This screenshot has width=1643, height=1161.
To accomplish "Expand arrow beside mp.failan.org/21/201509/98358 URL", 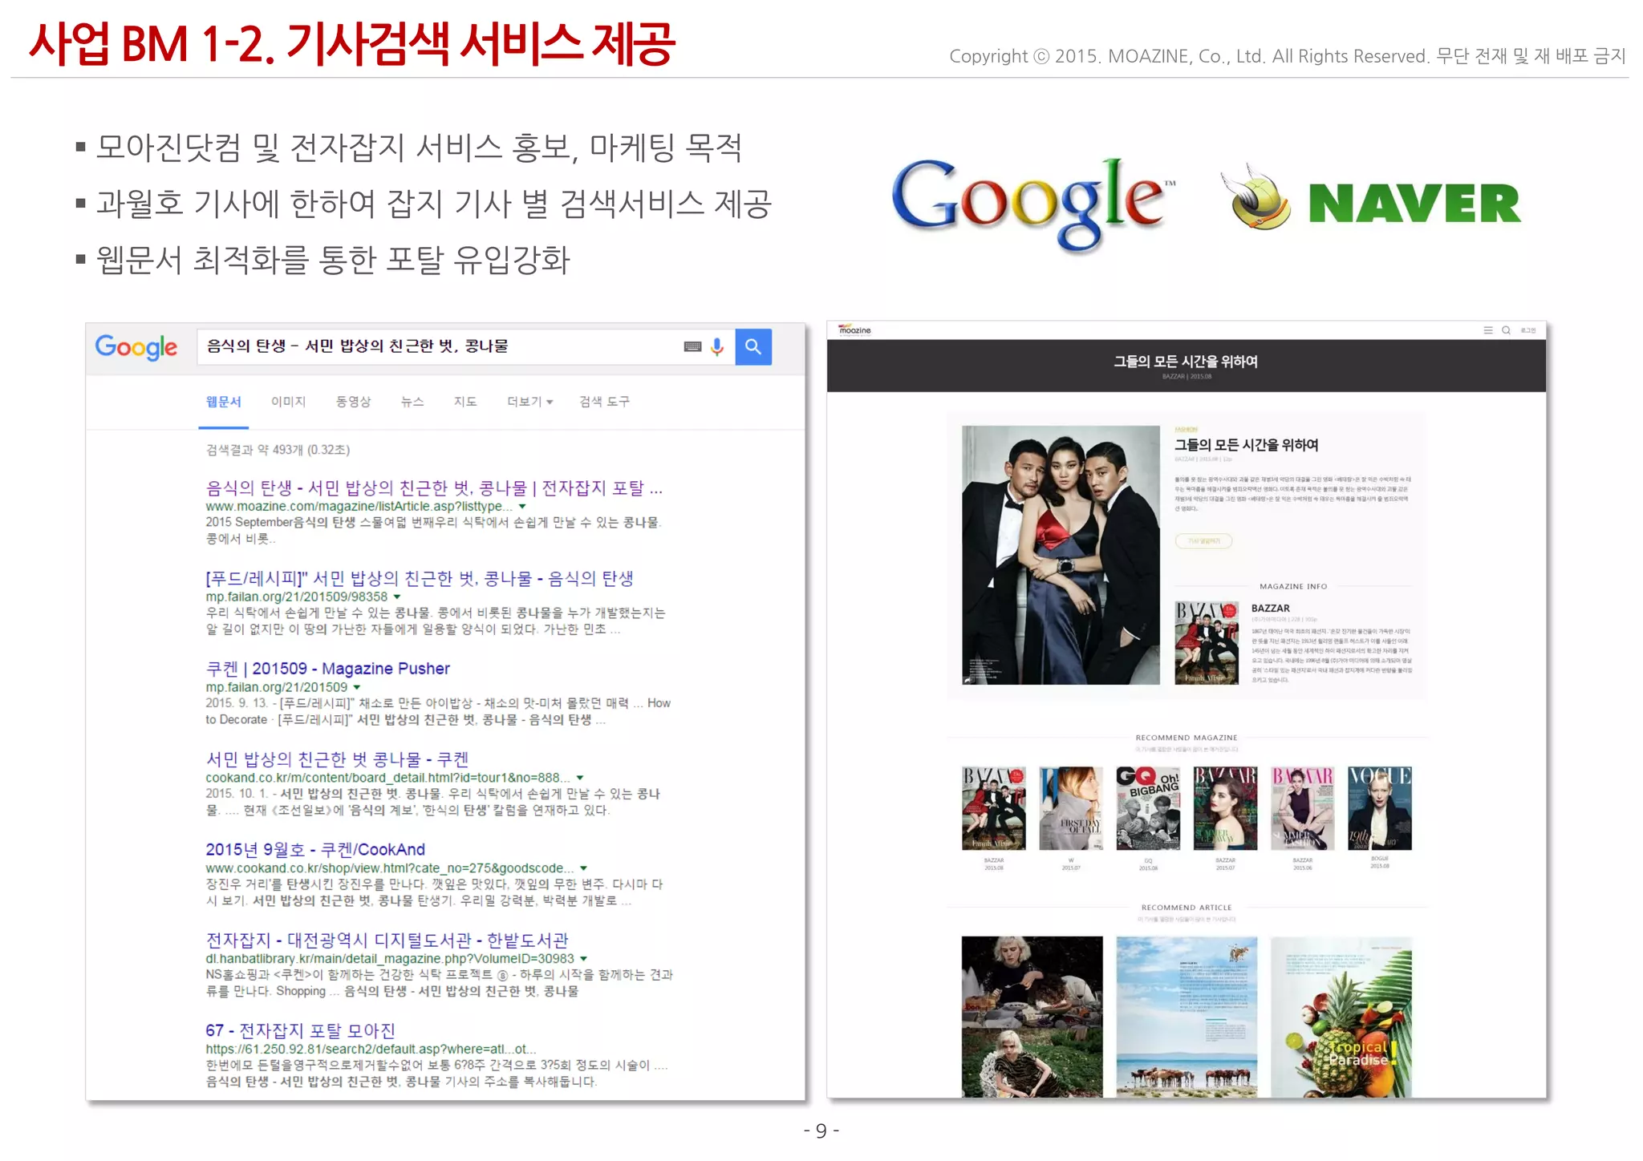I will tap(397, 597).
